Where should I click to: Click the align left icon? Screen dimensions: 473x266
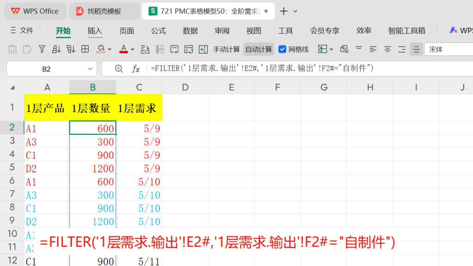(373, 49)
